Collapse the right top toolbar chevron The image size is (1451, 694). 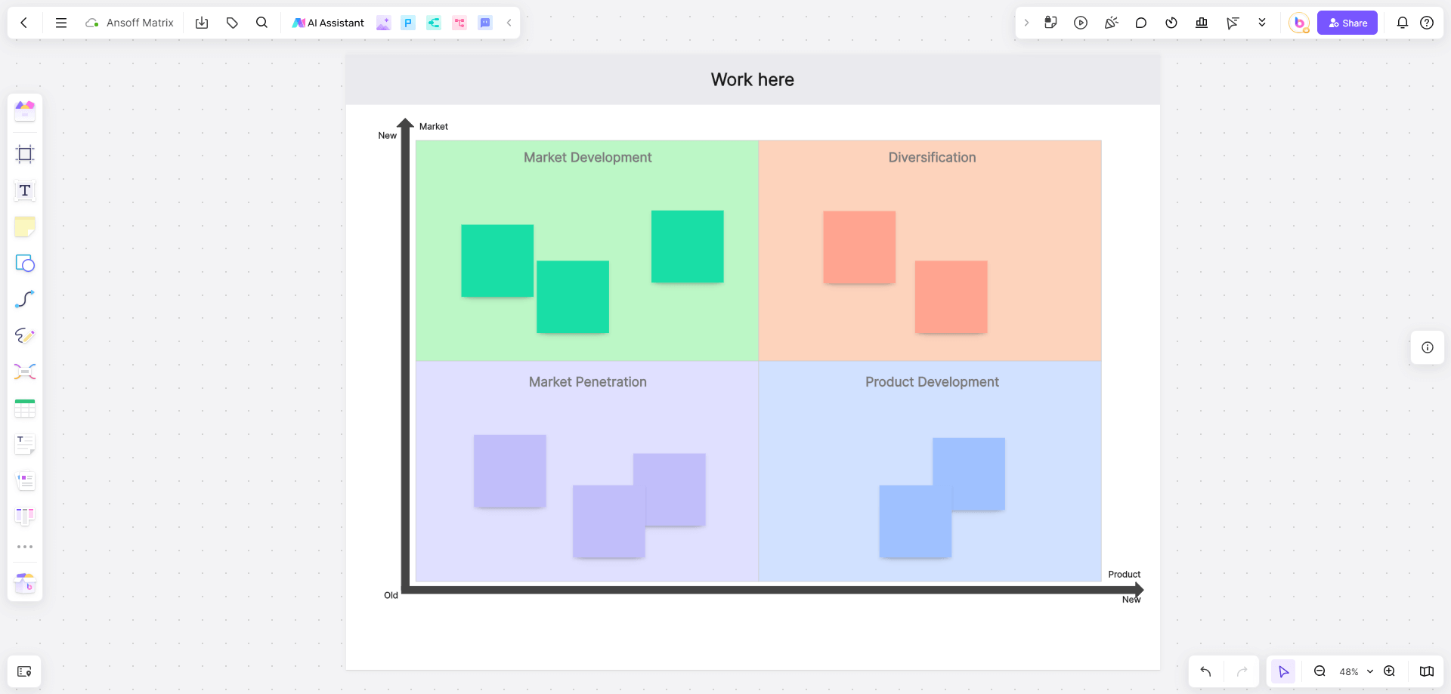[x=1026, y=23]
